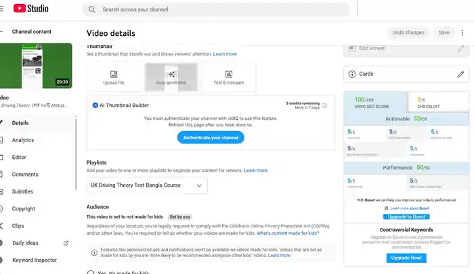This screenshot has width=474, height=274.
Task: Open Subtitles in sidebar
Action: pos(22,191)
